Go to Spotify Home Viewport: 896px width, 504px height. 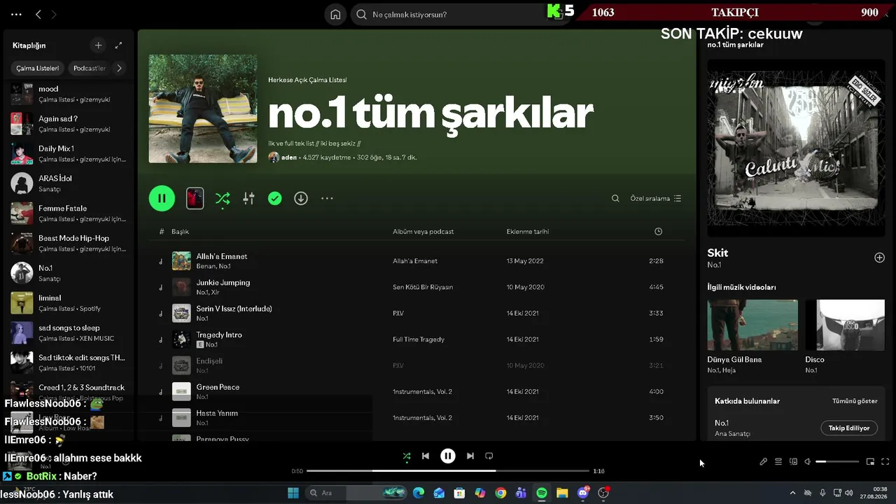(x=335, y=14)
